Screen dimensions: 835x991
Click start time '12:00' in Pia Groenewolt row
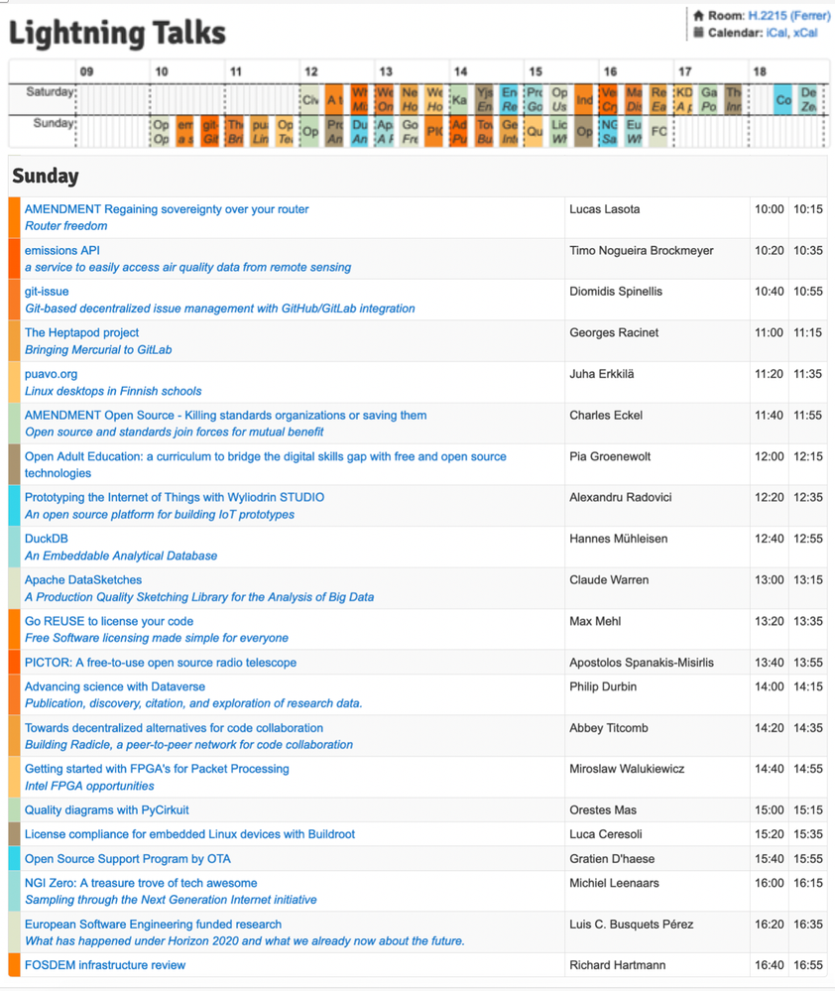point(770,456)
